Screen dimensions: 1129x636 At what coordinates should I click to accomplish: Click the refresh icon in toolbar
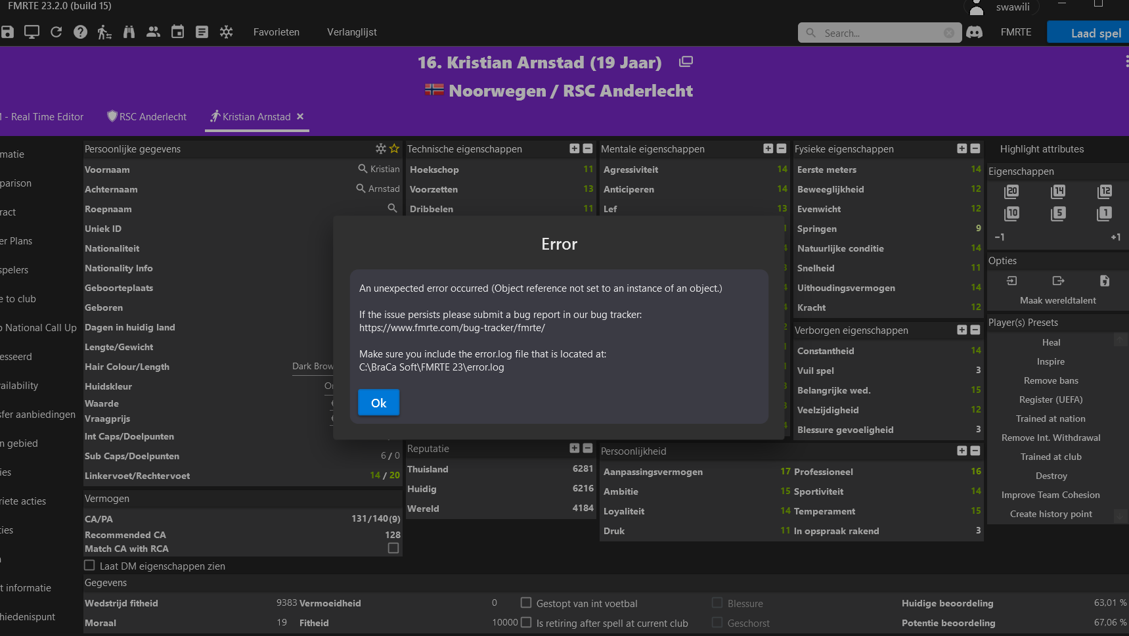[x=56, y=32]
